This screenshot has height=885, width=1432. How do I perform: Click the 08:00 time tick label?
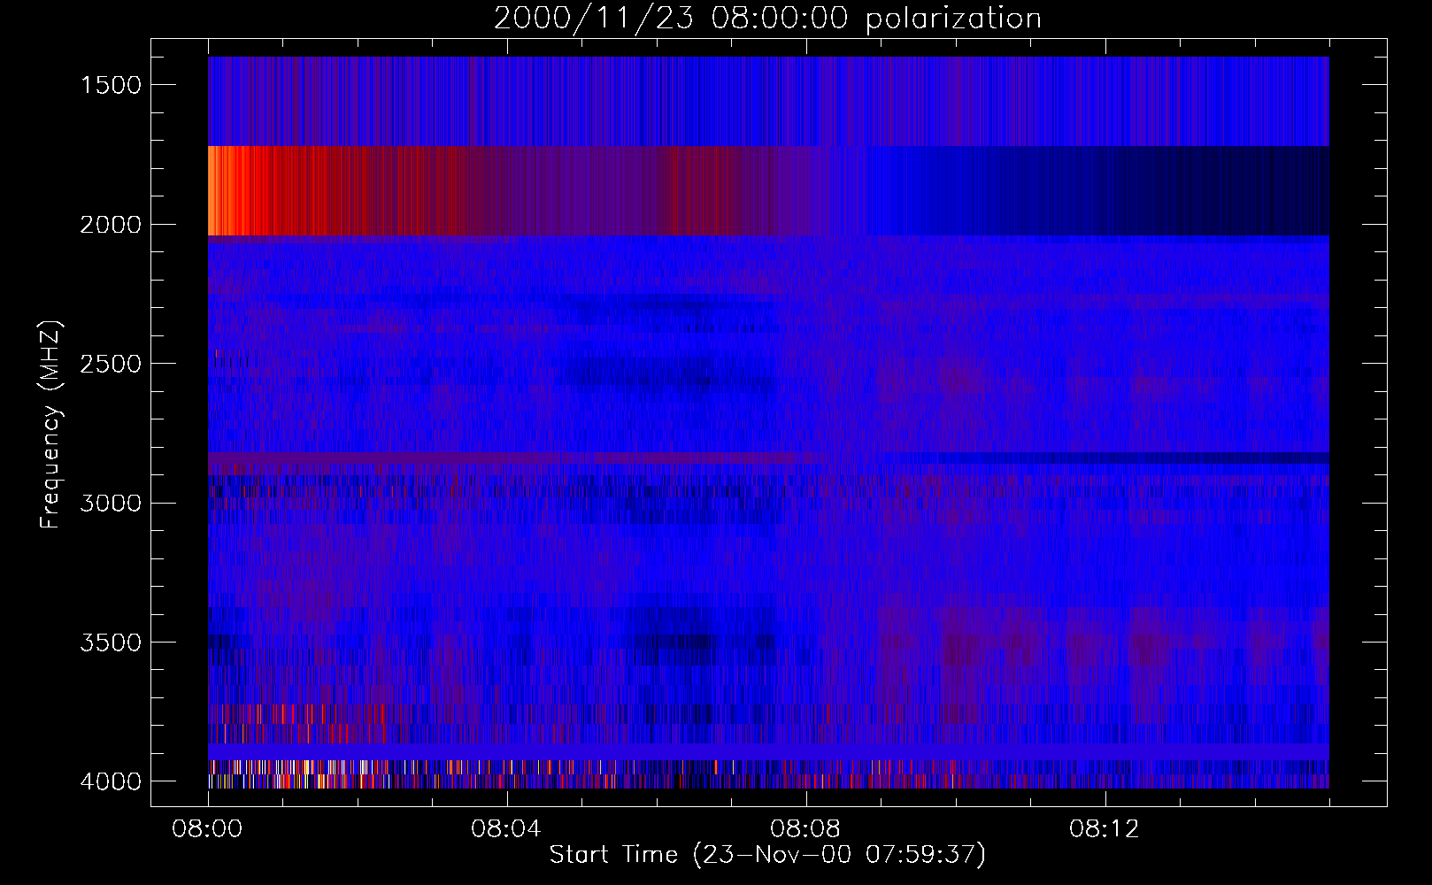point(208,829)
